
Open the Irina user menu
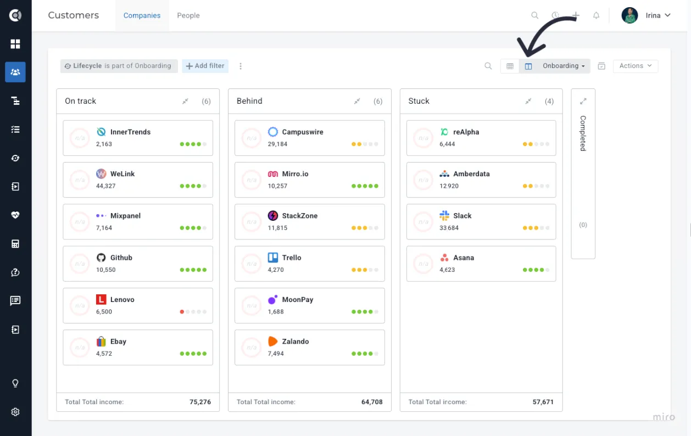tap(647, 15)
